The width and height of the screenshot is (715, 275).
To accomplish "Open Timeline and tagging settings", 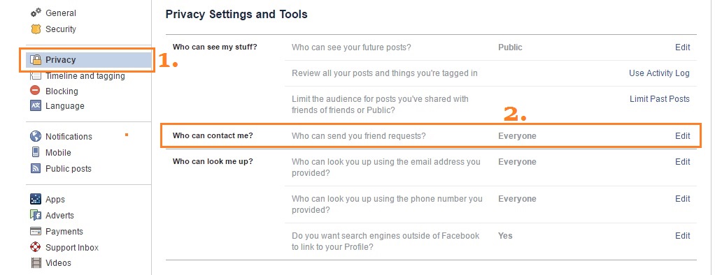I will point(85,76).
